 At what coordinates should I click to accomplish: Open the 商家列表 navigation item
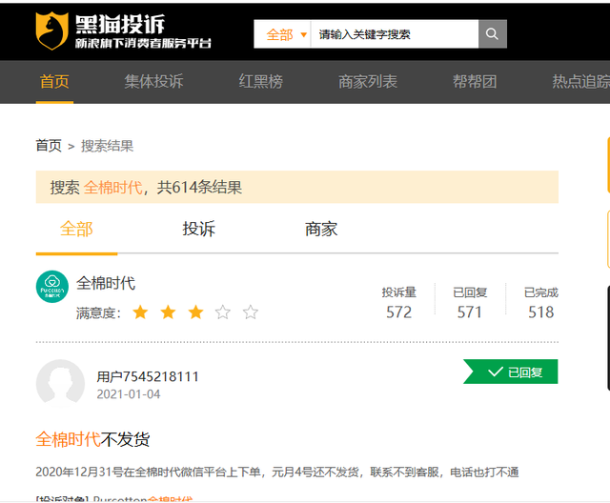(x=368, y=82)
